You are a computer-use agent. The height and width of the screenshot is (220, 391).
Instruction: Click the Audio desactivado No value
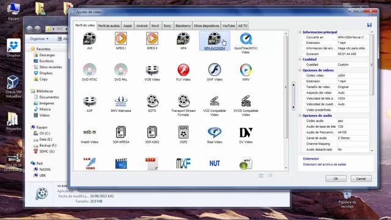click(x=353, y=149)
